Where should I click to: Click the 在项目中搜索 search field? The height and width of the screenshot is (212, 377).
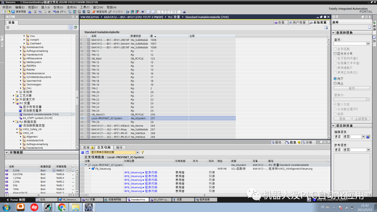pos(169,12)
